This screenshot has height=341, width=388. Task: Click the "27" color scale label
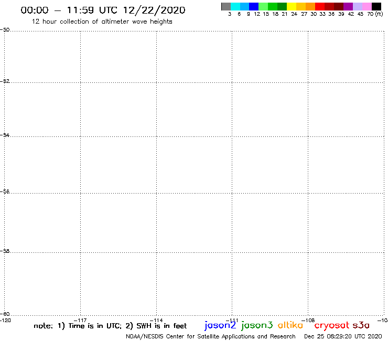point(304,14)
